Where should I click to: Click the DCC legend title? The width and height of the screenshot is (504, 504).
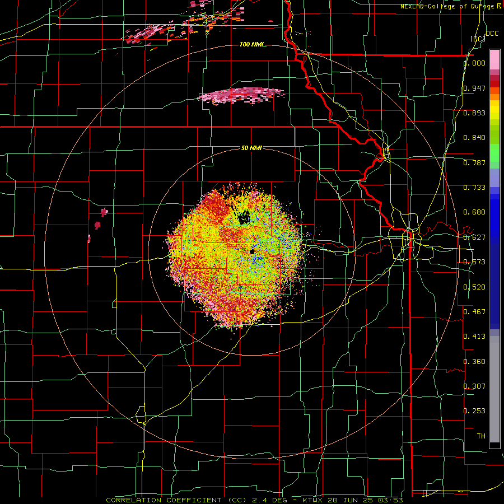tap(492, 34)
